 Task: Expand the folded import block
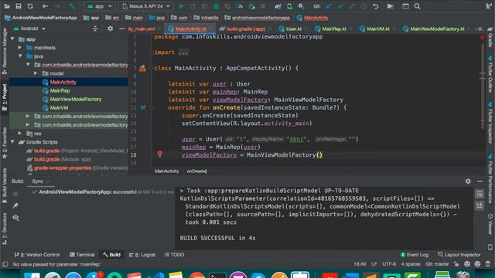tap(183, 53)
